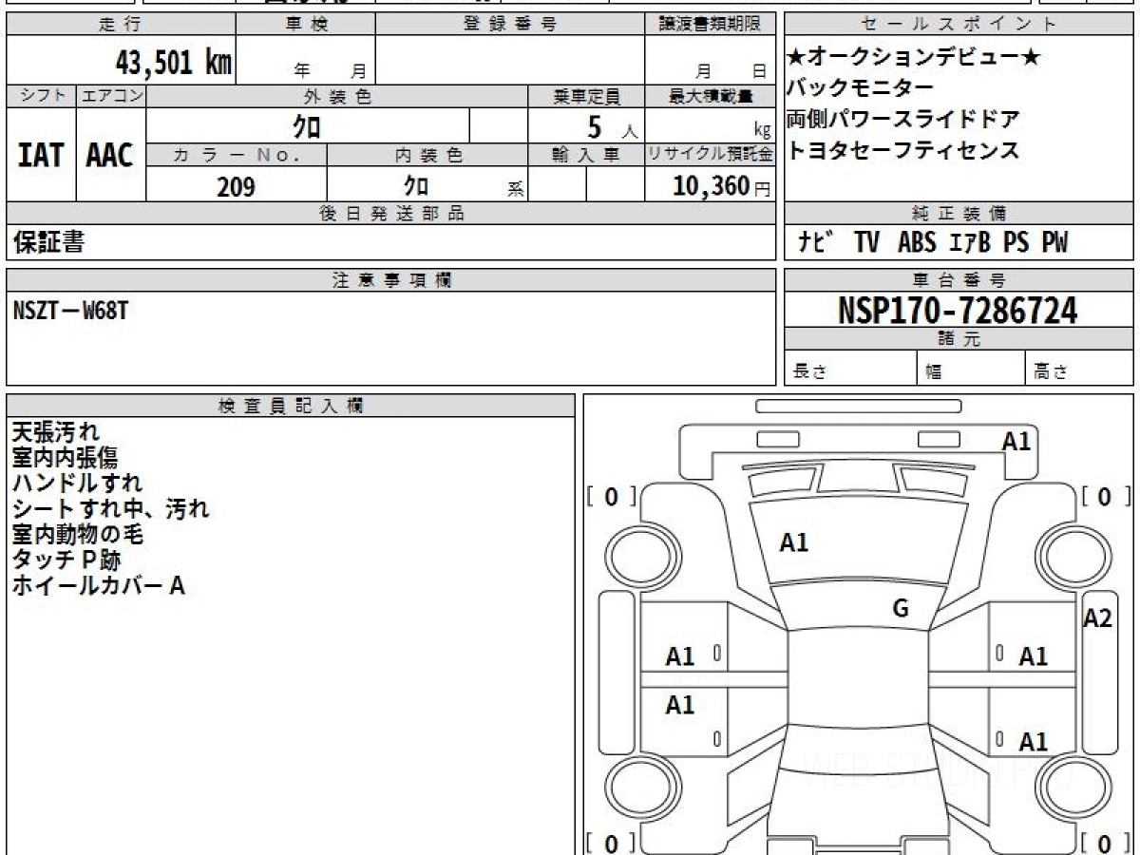Select the PS equipment item
Image resolution: width=1140 pixels, height=855 pixels.
click(x=1016, y=243)
